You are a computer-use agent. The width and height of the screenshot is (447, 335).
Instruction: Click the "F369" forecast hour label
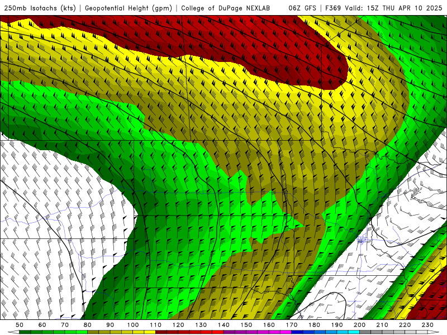(334, 8)
